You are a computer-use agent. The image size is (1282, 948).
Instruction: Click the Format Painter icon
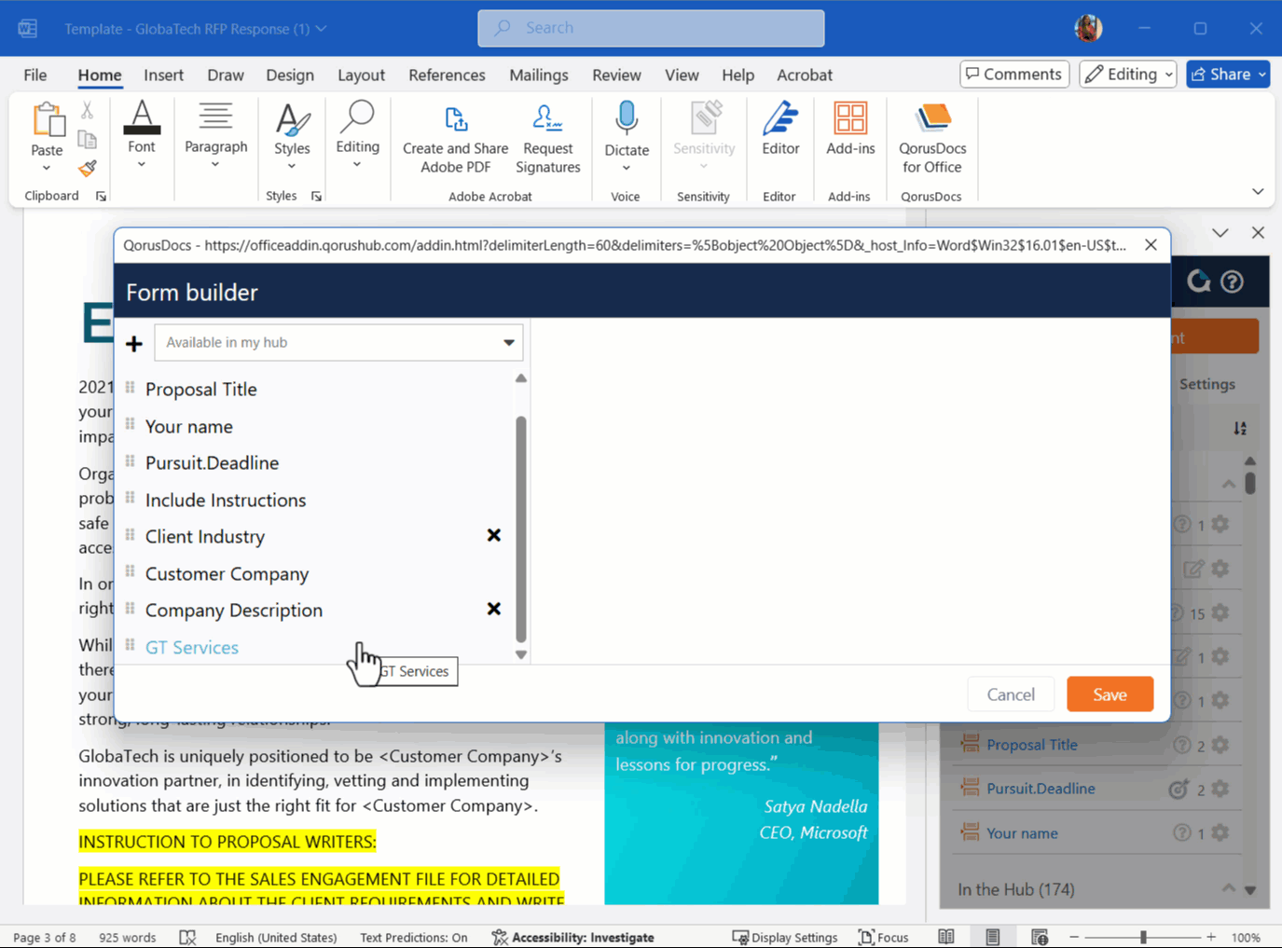[87, 169]
